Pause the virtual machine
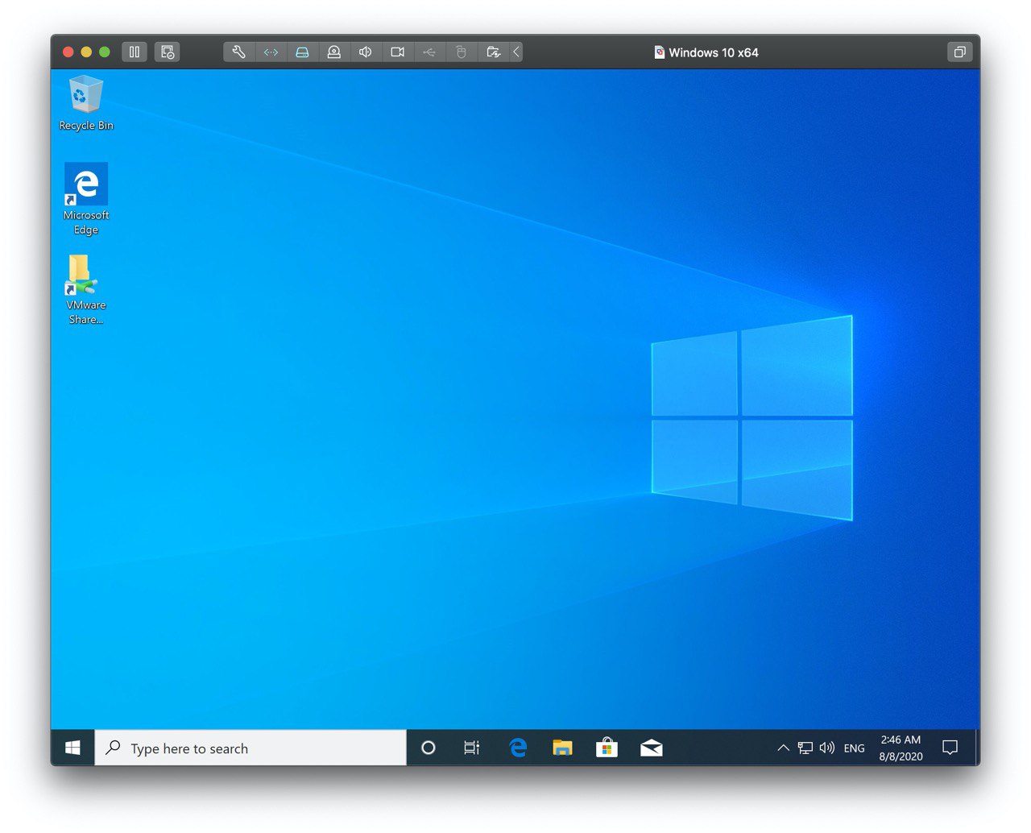1031x833 pixels. click(x=135, y=52)
